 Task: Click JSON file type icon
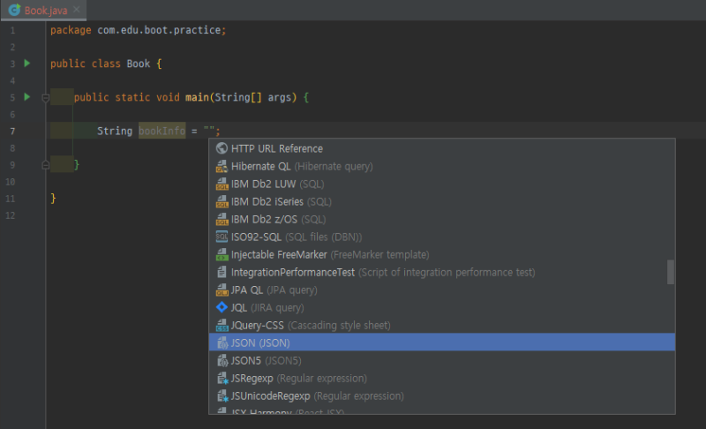[222, 342]
